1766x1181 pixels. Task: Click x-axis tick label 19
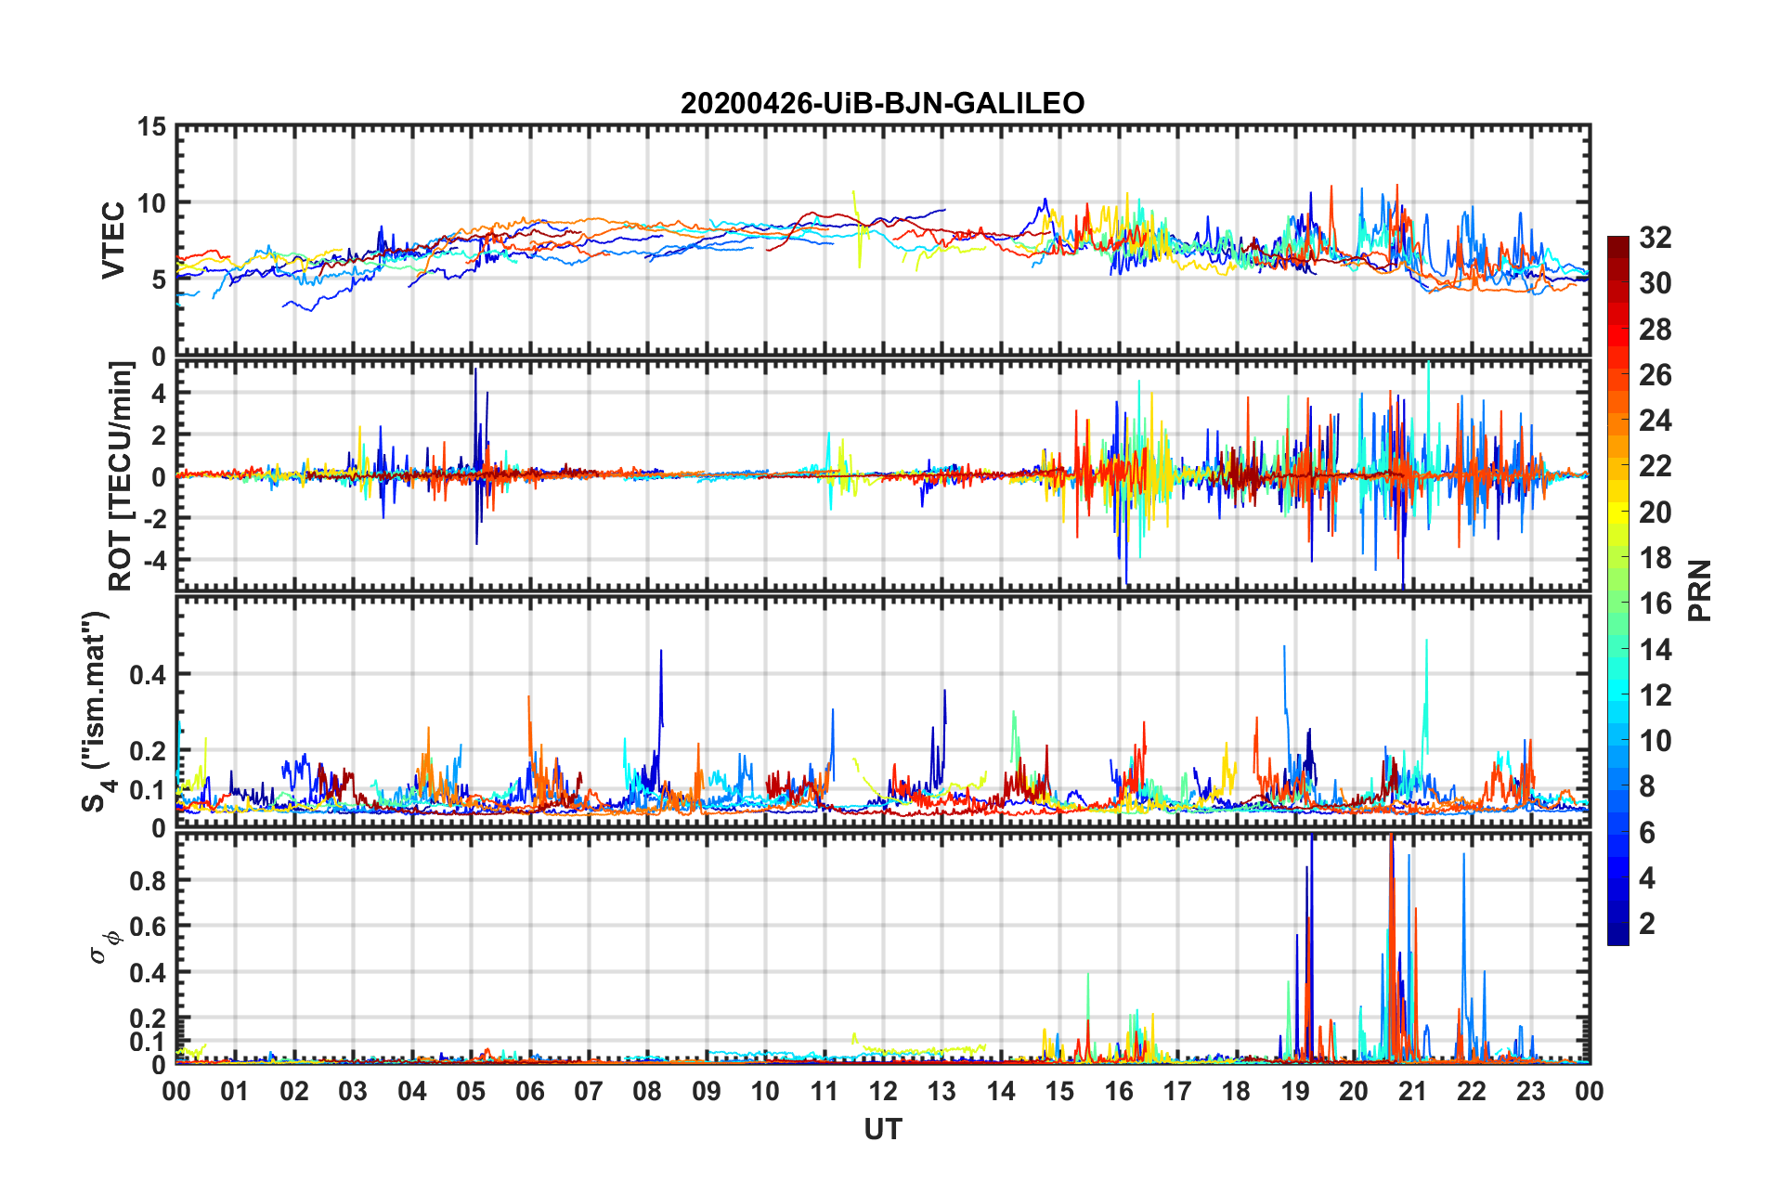click(1295, 1091)
